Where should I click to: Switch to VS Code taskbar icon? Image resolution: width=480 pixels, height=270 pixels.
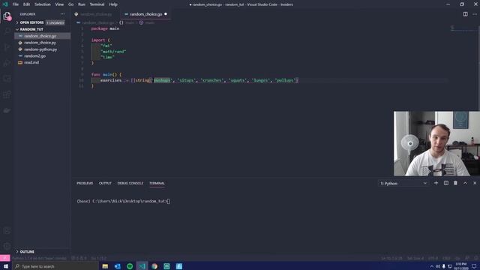coord(142,266)
